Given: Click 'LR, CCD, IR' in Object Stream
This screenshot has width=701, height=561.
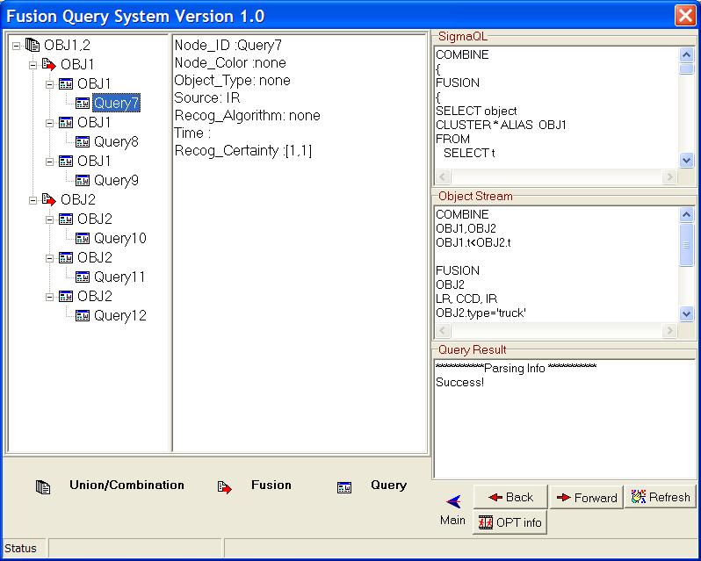Looking at the screenshot, I should [x=466, y=298].
